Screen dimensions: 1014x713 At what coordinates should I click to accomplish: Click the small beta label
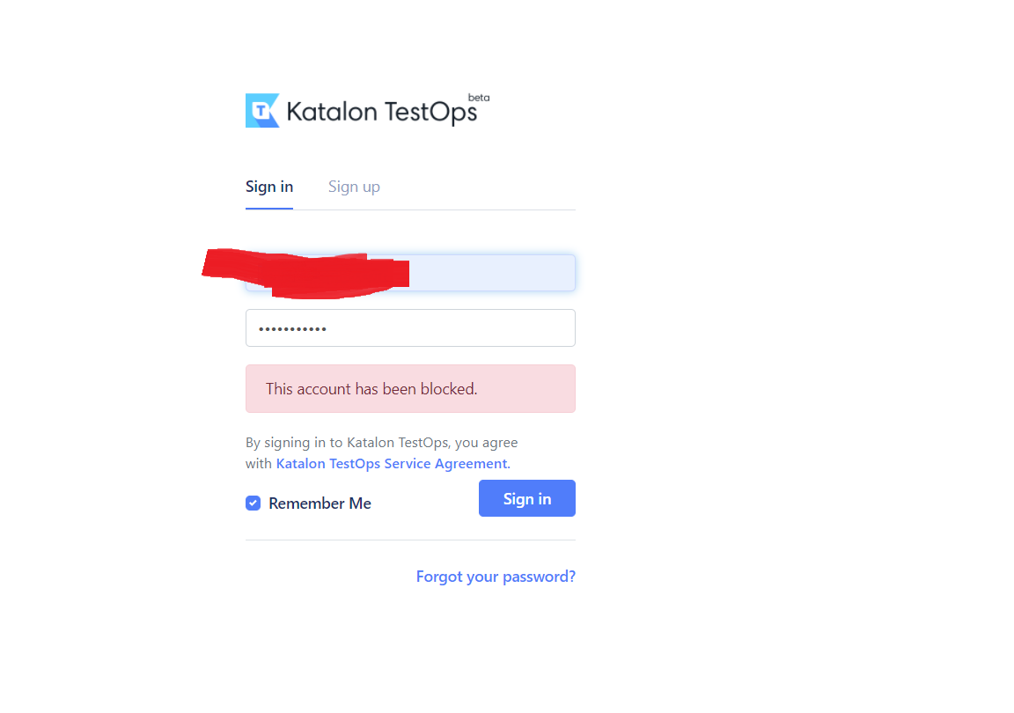[479, 98]
